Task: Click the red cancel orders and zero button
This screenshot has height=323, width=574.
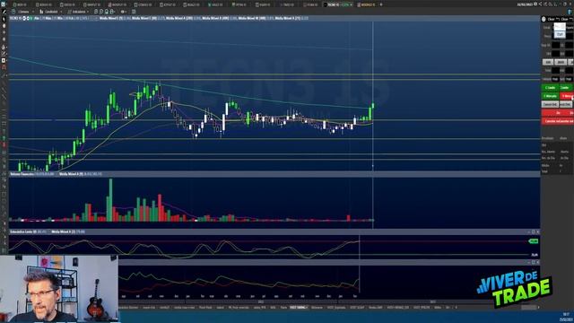Action: click(558, 121)
